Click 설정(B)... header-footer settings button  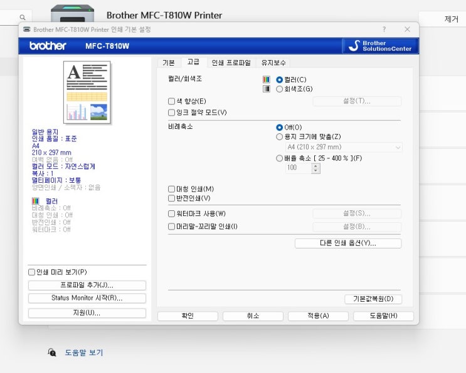357,227
